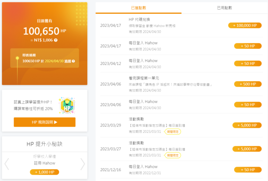The width and height of the screenshot is (268, 181).
Task: Click the HP 規則說明 button
Action: pos(45,122)
